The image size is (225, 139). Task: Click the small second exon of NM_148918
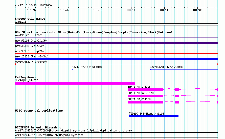(177, 90)
